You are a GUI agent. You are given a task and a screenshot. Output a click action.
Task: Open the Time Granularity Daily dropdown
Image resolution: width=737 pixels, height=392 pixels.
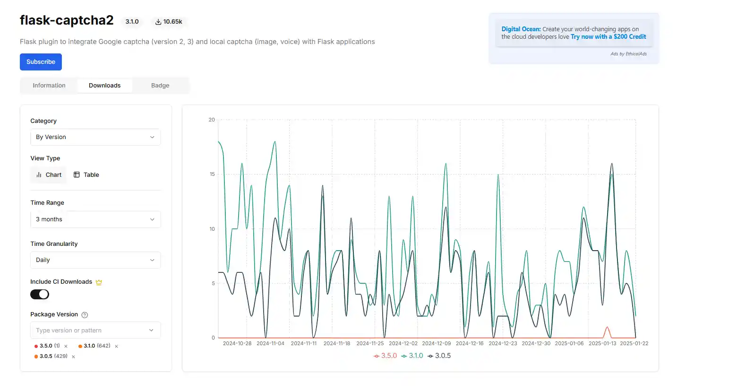click(95, 260)
